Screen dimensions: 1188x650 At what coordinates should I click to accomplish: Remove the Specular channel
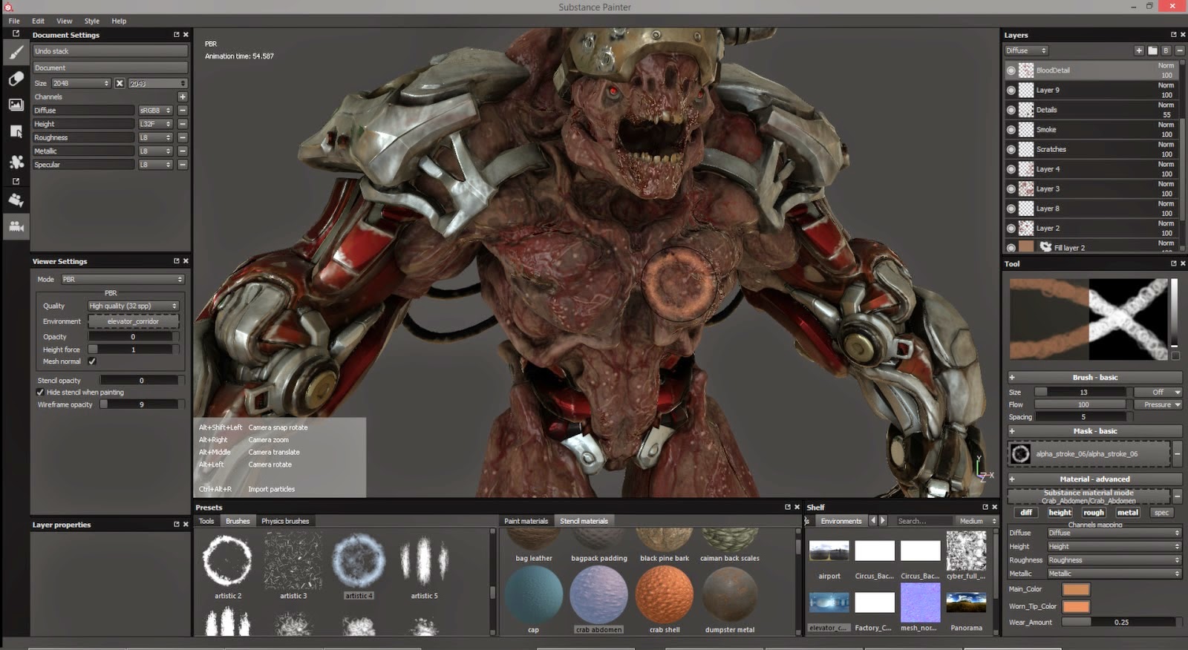pos(183,165)
